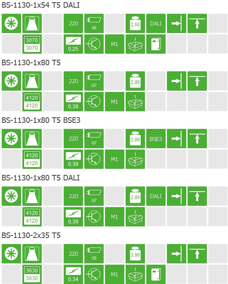The width and height of the screenshot is (228, 284).
Task: Select the snowflake icon beside BS-1130-2x35 T5
Action: tap(11, 254)
